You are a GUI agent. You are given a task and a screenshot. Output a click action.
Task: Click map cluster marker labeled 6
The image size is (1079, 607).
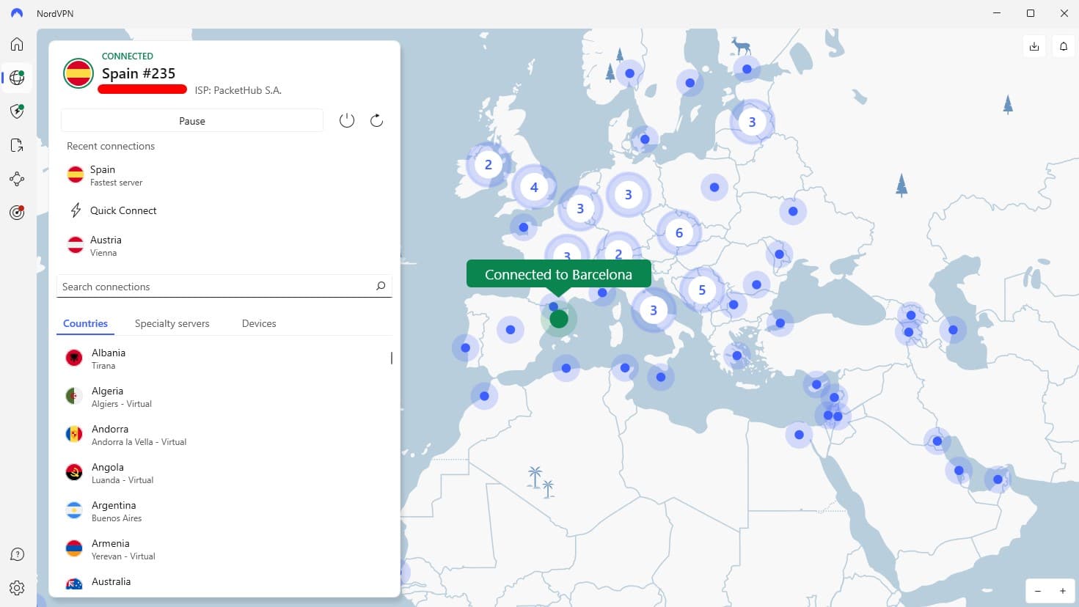pyautogui.click(x=679, y=233)
